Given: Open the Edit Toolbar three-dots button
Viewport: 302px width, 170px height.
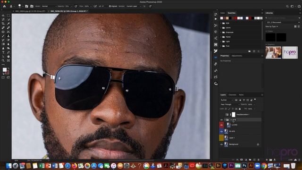Looking at the screenshot, I should (3, 65).
